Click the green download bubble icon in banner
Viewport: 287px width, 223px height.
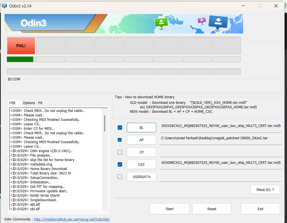pyautogui.click(x=161, y=23)
